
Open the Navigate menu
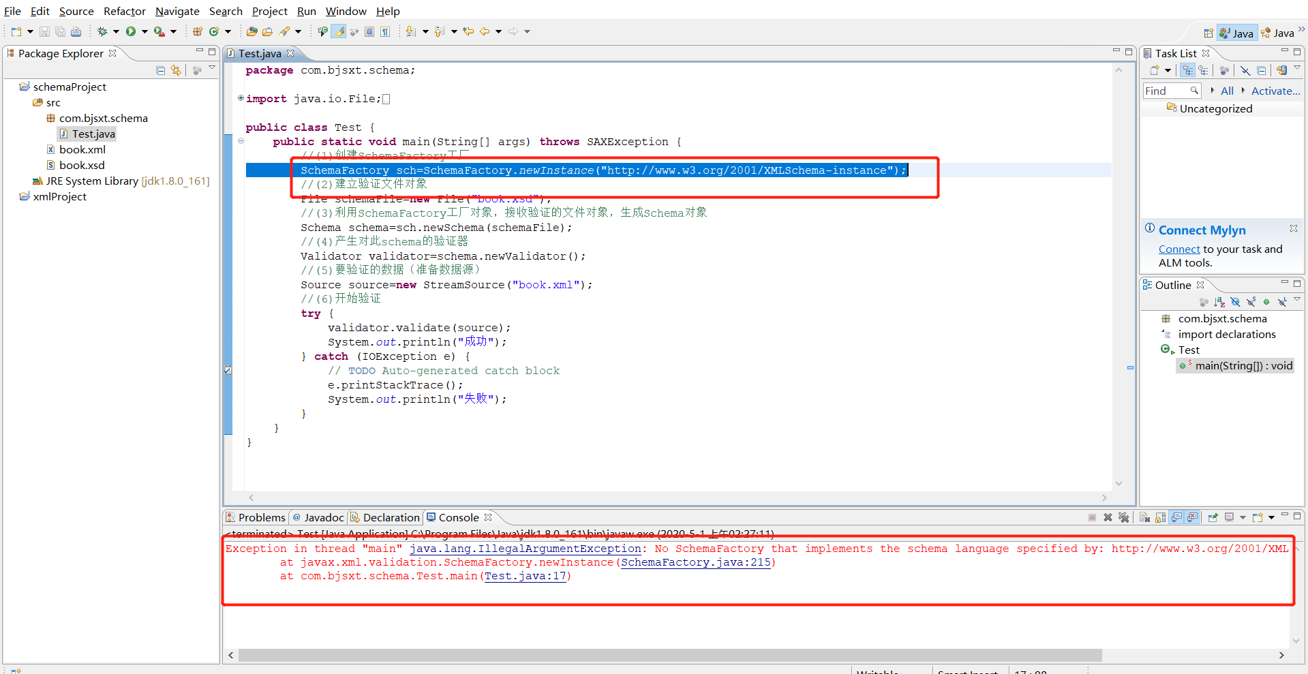coord(177,11)
